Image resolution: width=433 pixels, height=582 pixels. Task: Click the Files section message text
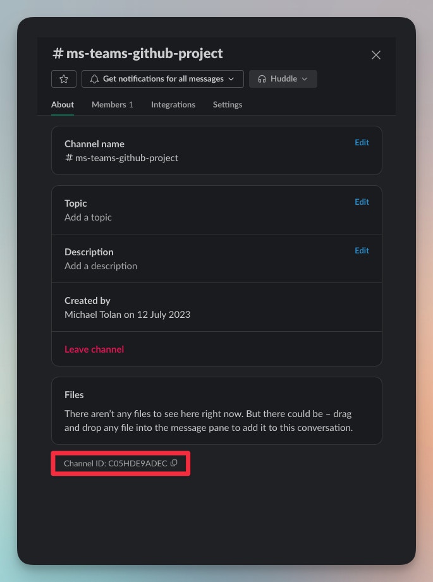coord(208,421)
